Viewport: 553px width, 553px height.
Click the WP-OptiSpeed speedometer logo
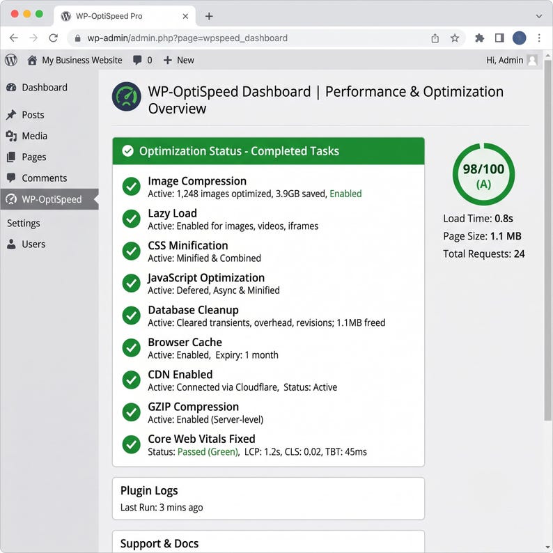(x=127, y=97)
